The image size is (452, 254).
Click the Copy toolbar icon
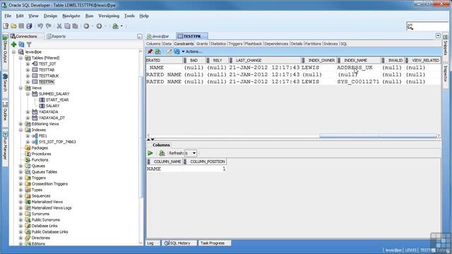[x=67, y=26]
